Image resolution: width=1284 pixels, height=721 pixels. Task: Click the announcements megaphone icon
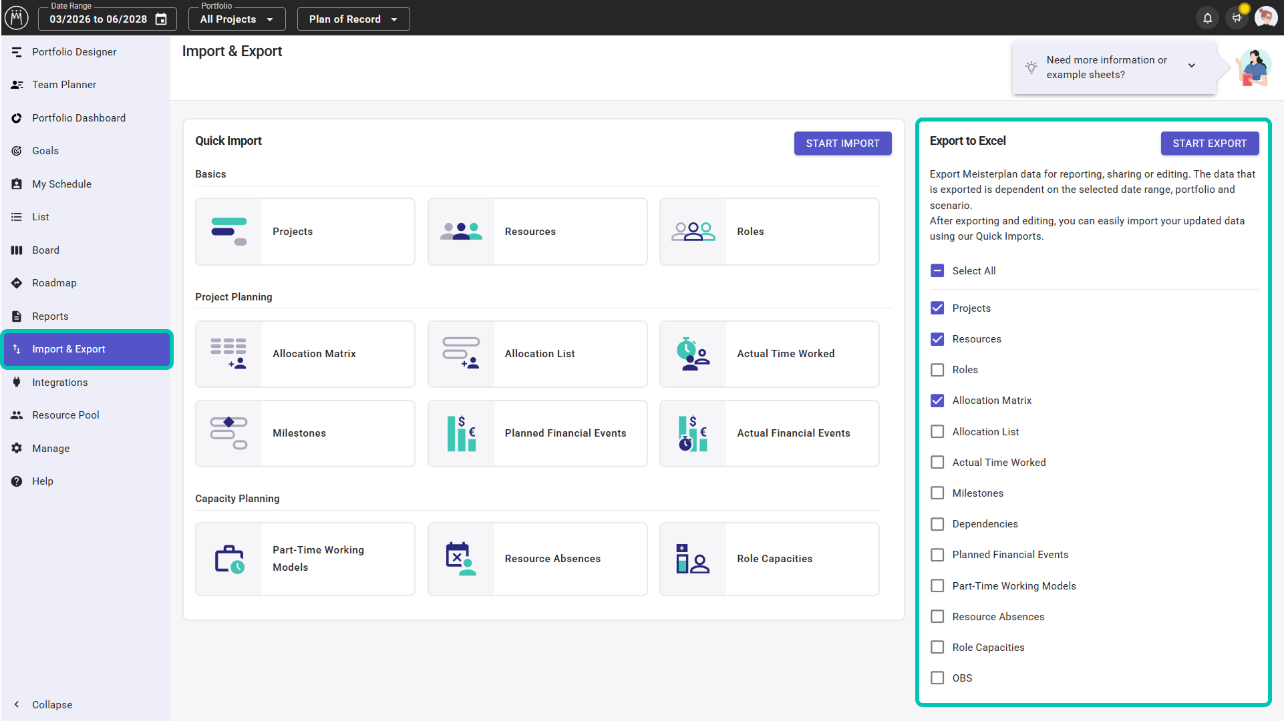pos(1237,18)
